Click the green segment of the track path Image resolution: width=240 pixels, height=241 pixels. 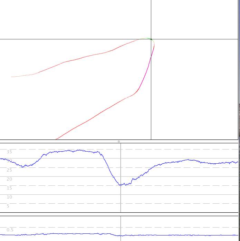146,38
